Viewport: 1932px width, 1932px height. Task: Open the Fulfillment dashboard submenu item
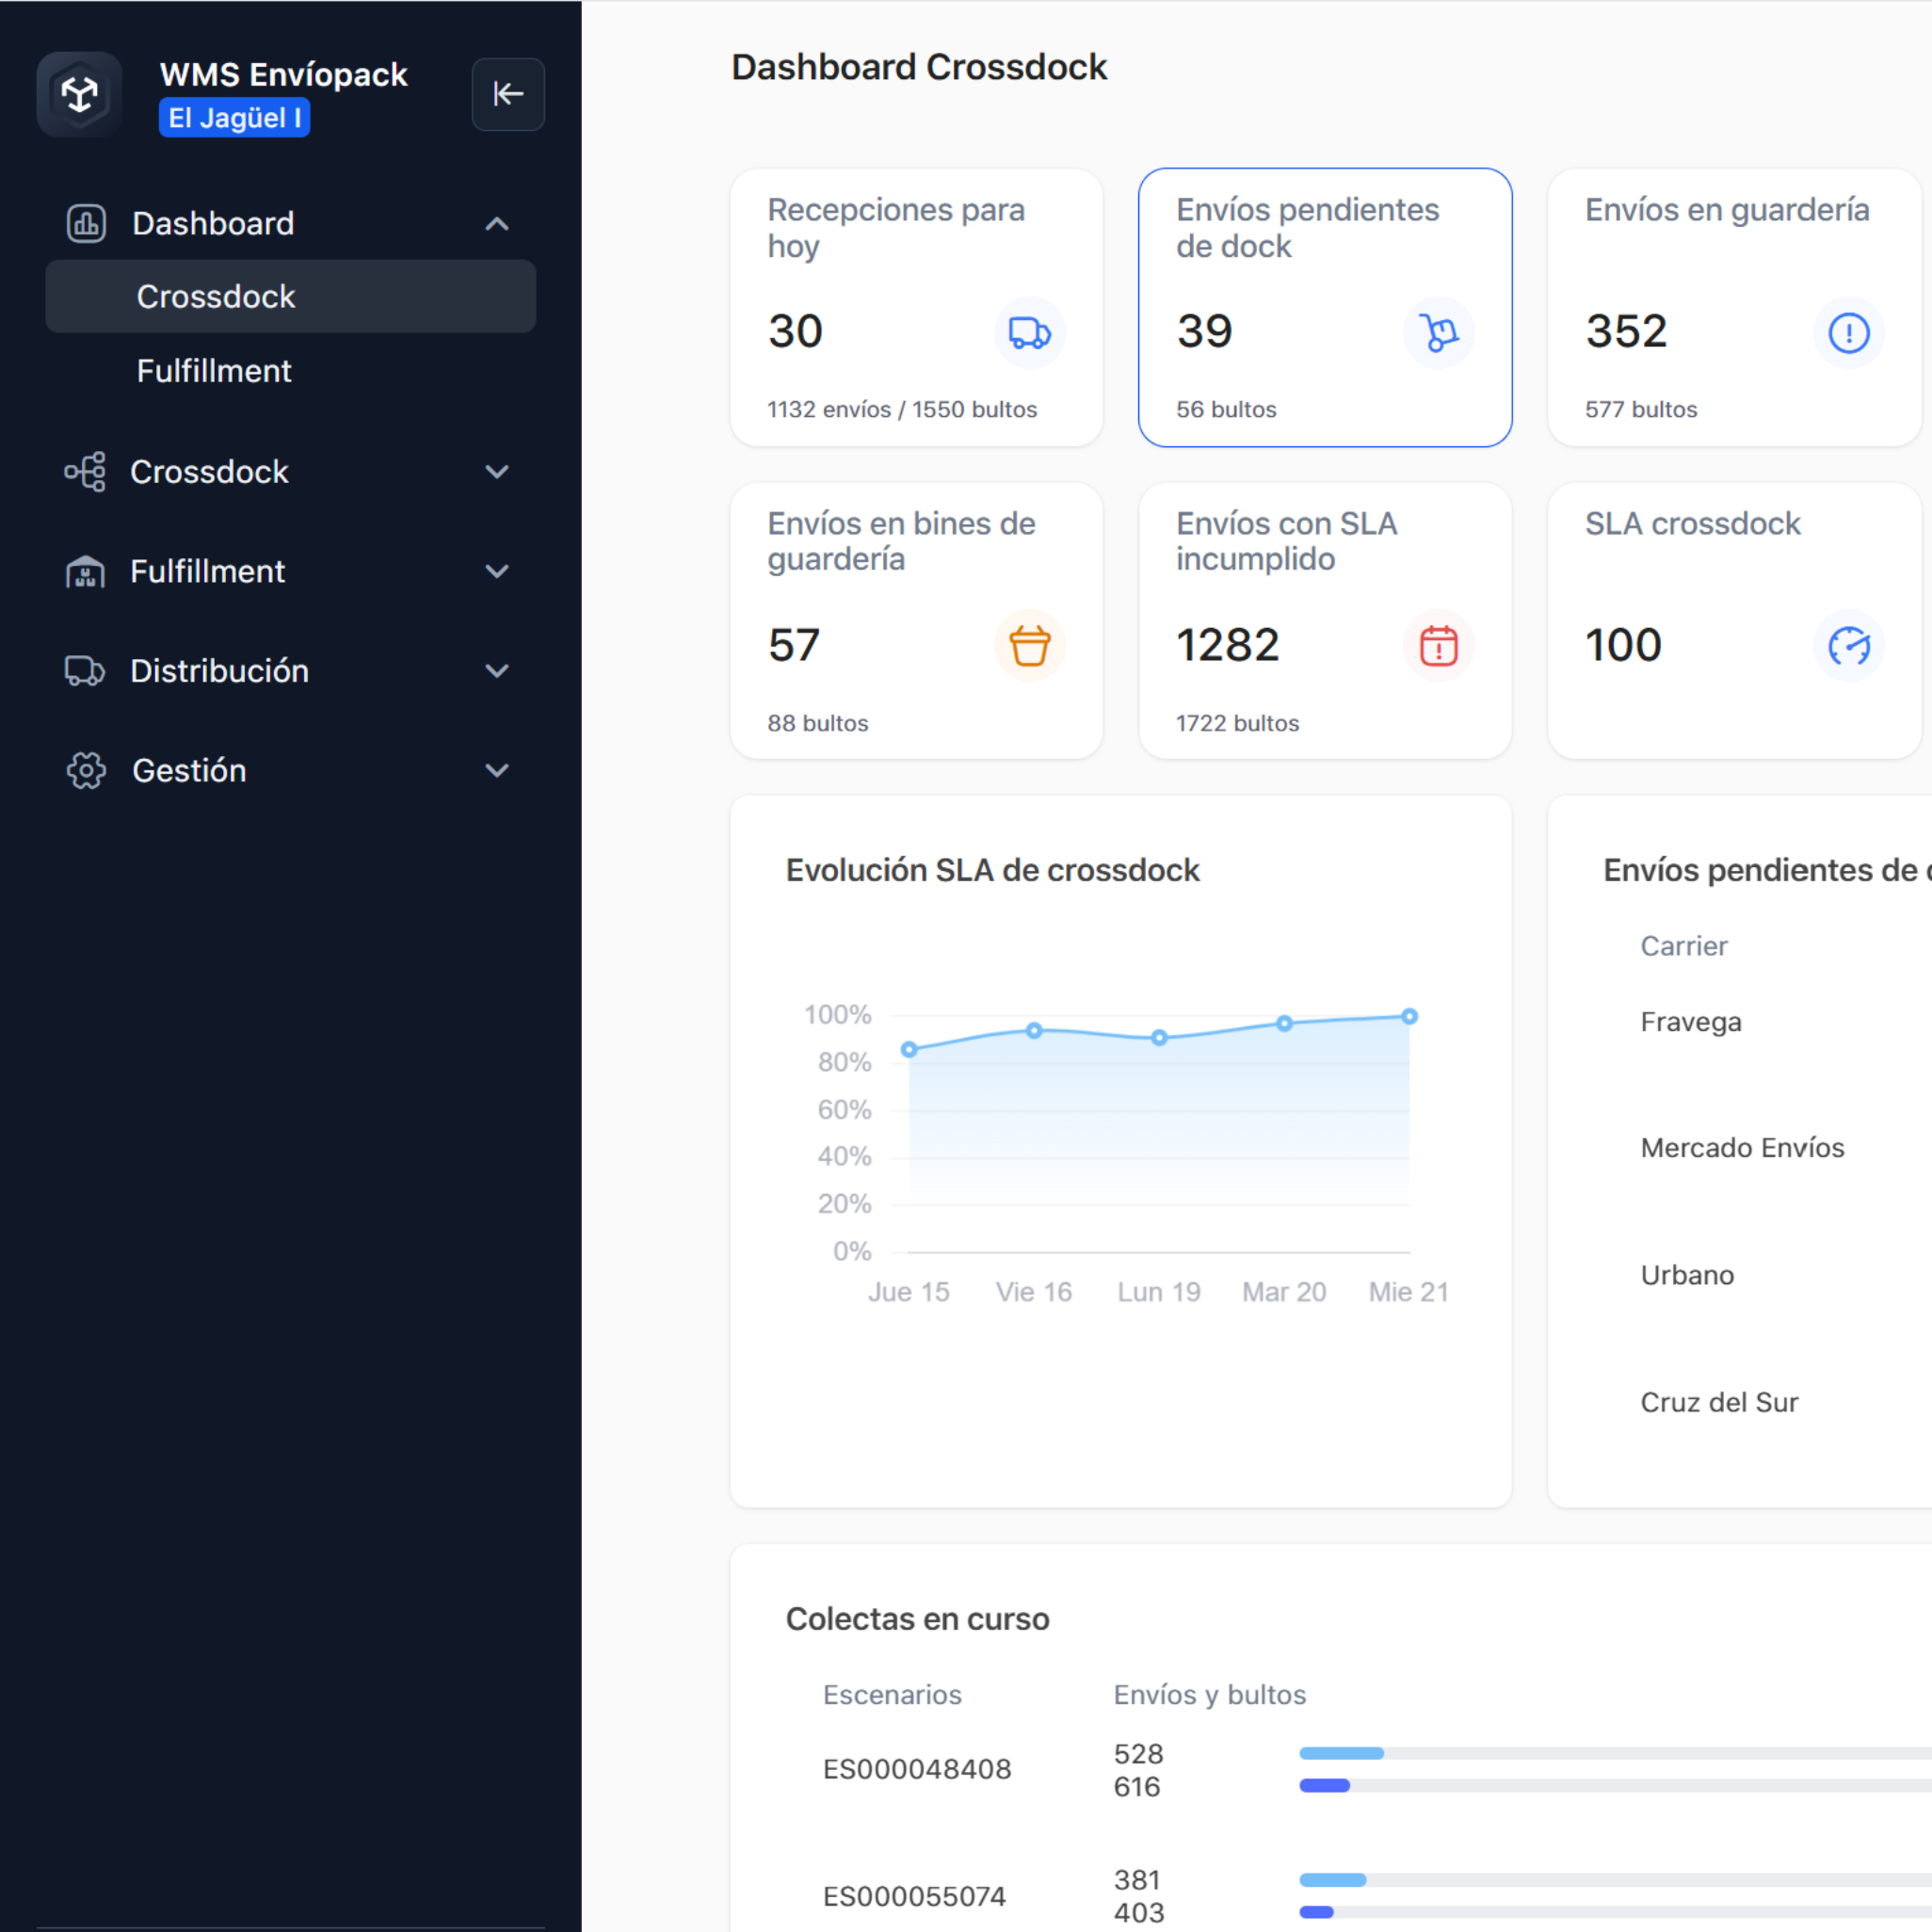click(x=214, y=371)
